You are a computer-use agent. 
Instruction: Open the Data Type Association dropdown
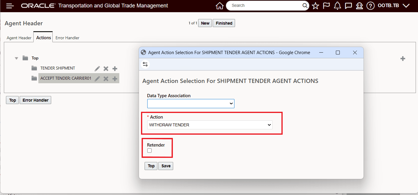(191, 103)
